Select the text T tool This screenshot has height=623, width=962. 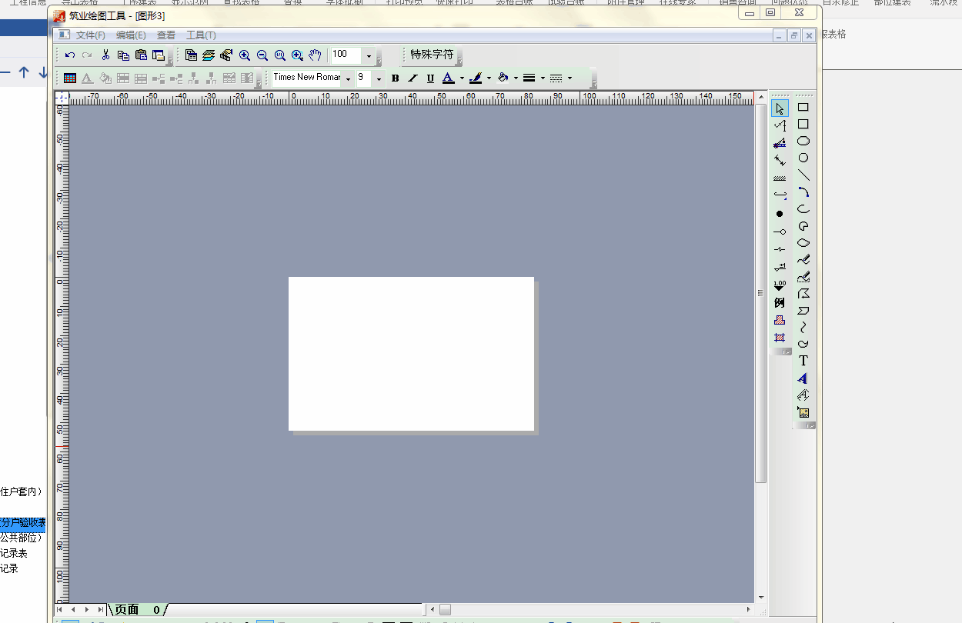point(803,361)
